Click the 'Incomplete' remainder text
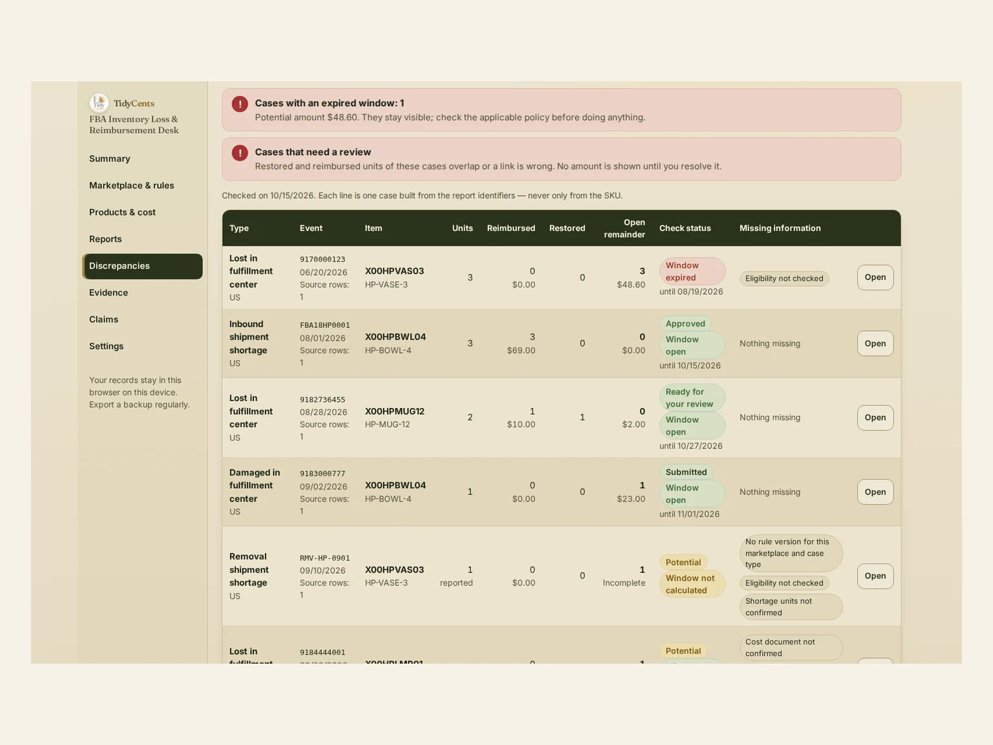The image size is (993, 745). (x=624, y=583)
